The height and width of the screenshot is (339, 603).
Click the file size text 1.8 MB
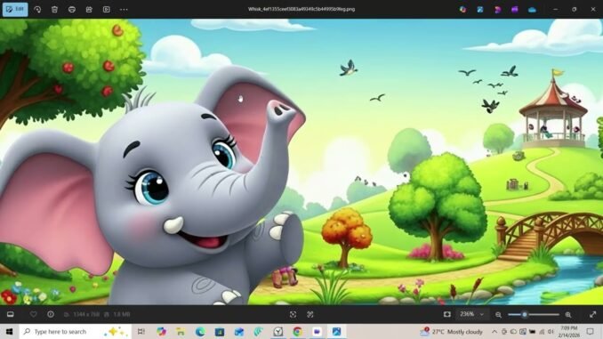122,314
